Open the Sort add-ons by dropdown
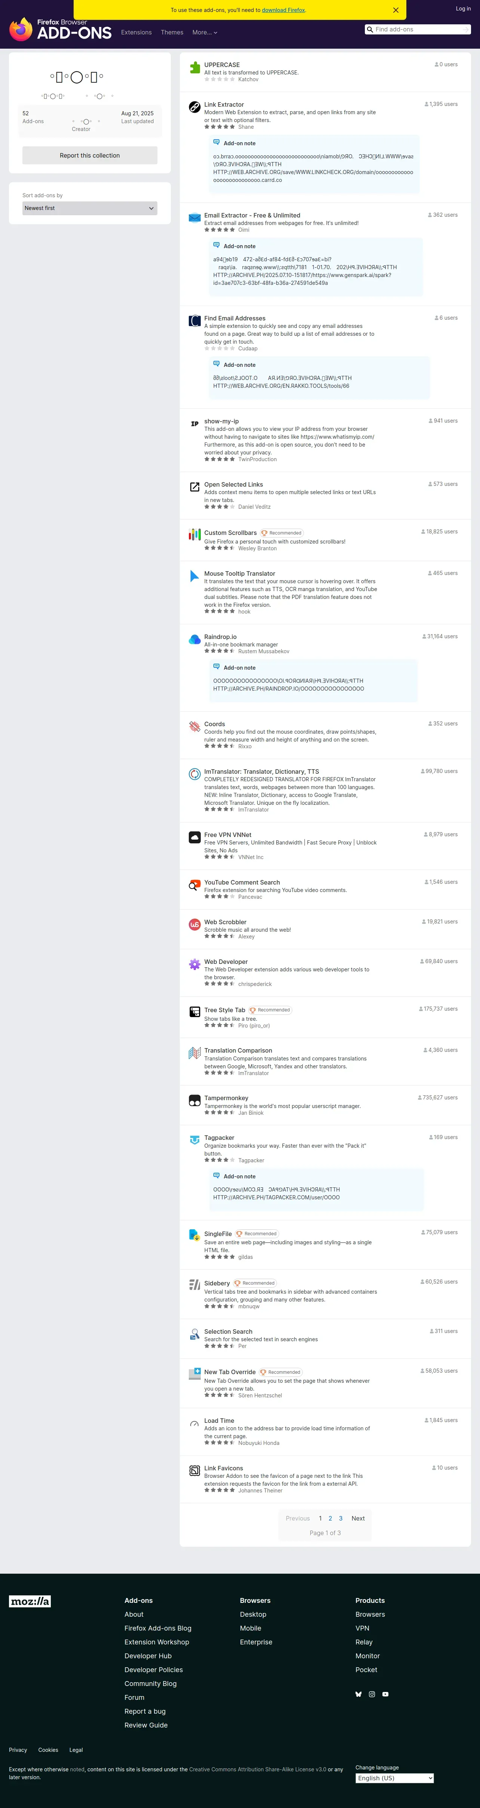The image size is (480, 1808). tap(90, 209)
